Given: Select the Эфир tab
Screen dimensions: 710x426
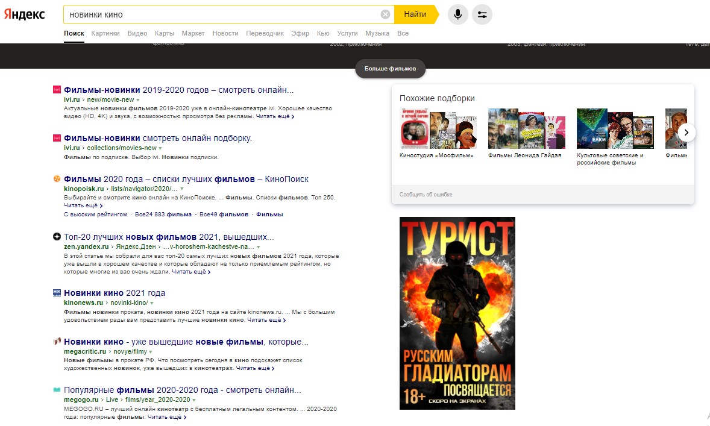Looking at the screenshot, I should [x=300, y=33].
